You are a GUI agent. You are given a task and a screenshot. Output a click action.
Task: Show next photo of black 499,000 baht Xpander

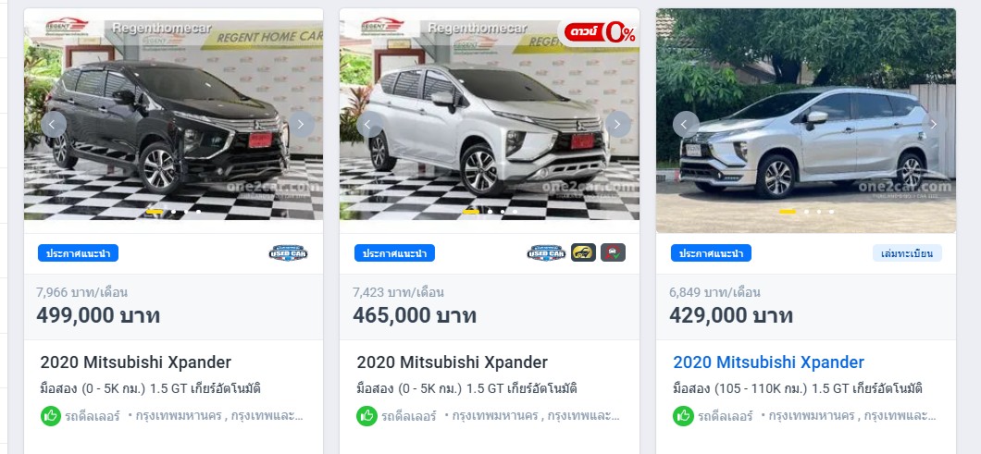301,125
